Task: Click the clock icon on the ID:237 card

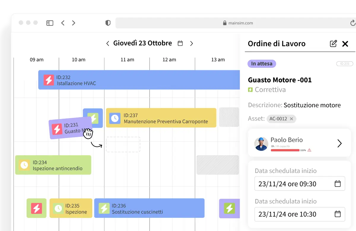Action: (x=115, y=118)
